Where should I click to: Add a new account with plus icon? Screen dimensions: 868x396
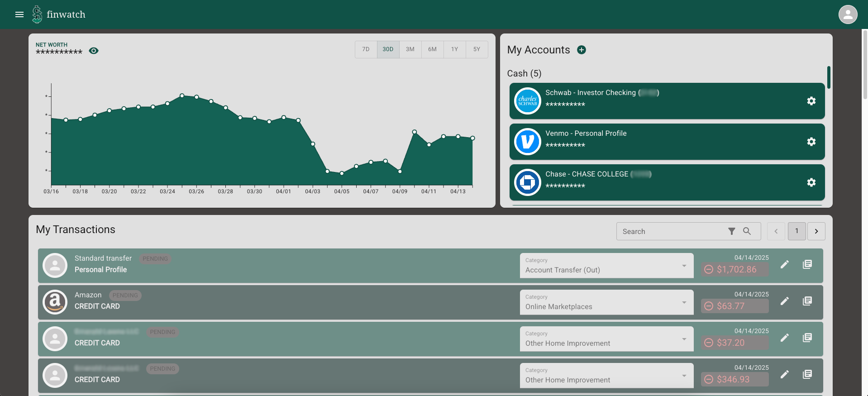coord(582,50)
